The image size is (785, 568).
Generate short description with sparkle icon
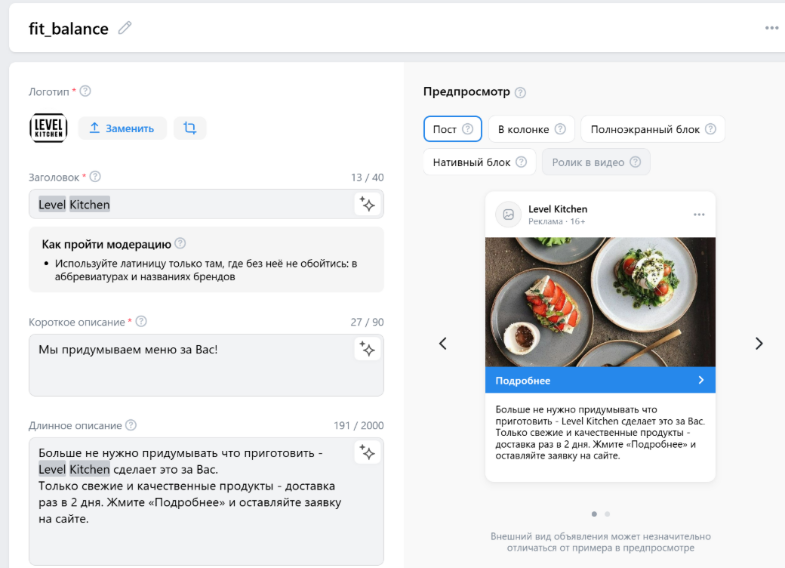368,349
